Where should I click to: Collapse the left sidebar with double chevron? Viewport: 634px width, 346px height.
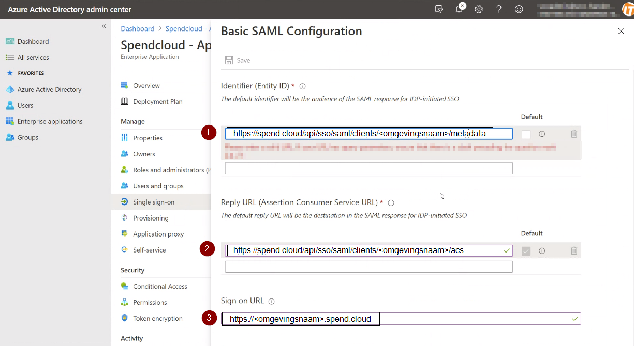pos(104,26)
